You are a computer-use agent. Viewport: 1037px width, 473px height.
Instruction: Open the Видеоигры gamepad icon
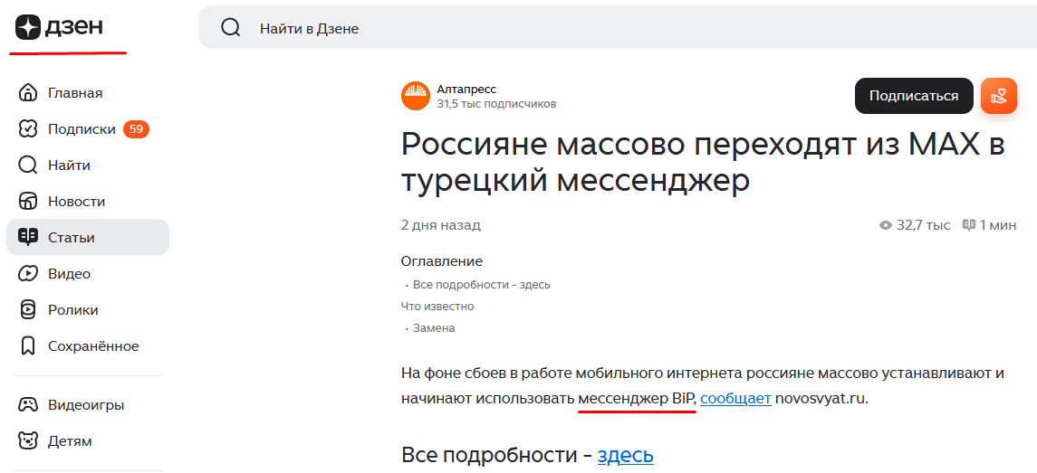28,404
